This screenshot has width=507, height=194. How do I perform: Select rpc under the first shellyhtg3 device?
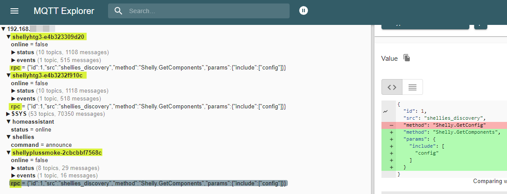click(16, 68)
